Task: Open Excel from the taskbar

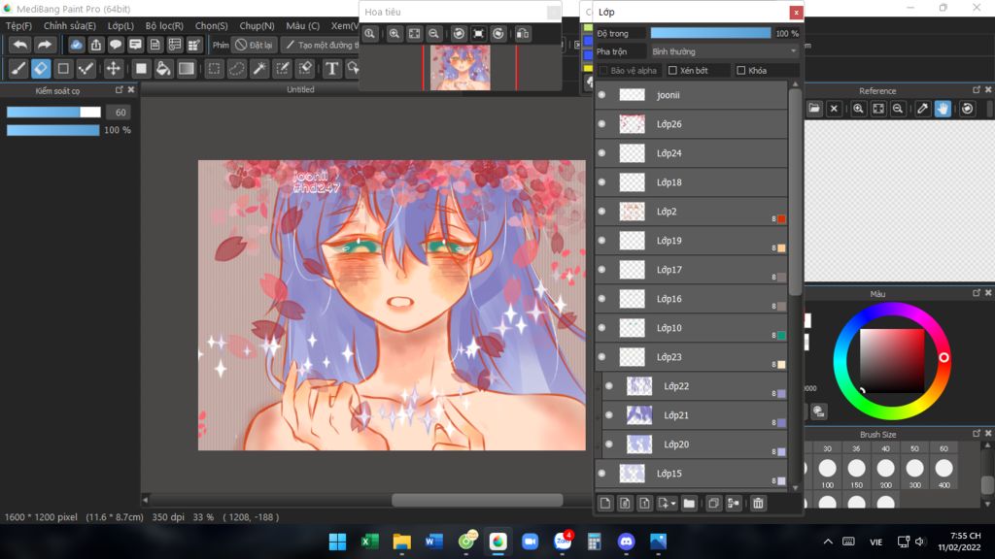Action: click(x=369, y=542)
